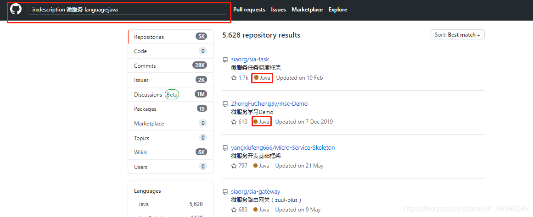Show Packages search results
This screenshot has width=533, height=217.
click(x=171, y=109)
